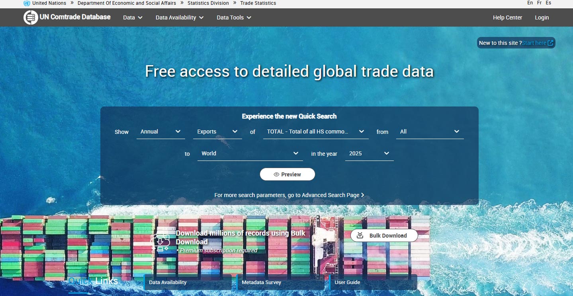Open the Statistics Division breadcrumb link

tap(208, 3)
